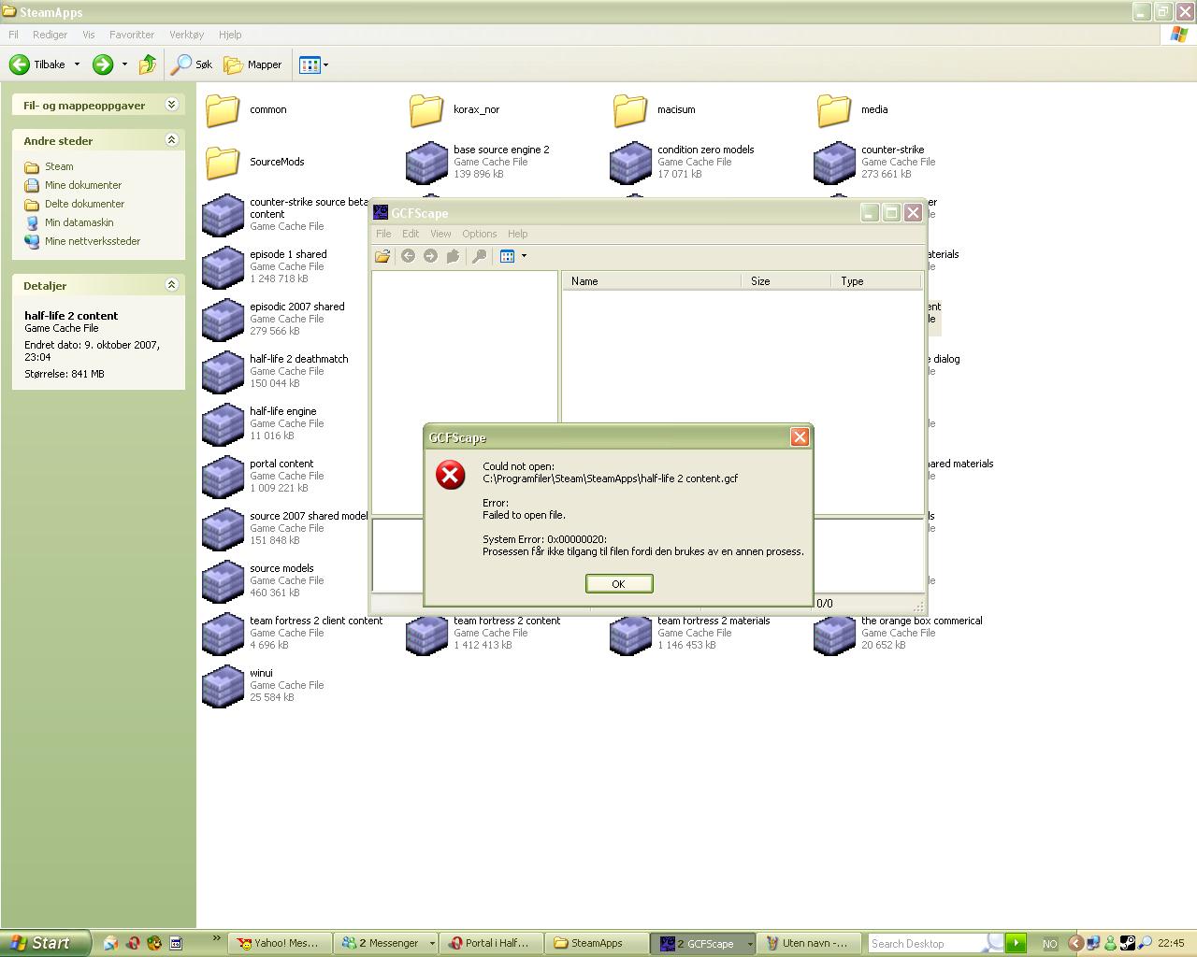Image resolution: width=1197 pixels, height=957 pixels.
Task: Select the half-life 2 deathmatch cache file
Action: click(276, 371)
